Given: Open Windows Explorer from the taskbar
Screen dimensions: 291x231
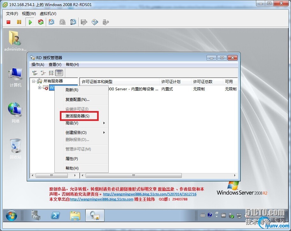Looking at the screenshot, I should point(75,216).
